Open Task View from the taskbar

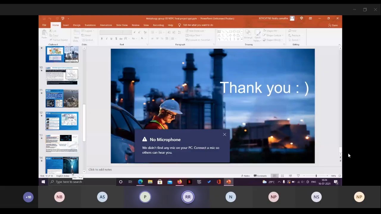point(130,182)
